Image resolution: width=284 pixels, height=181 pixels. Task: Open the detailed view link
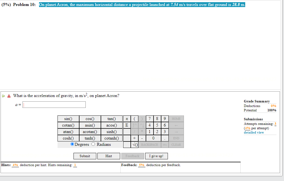coord(254,132)
